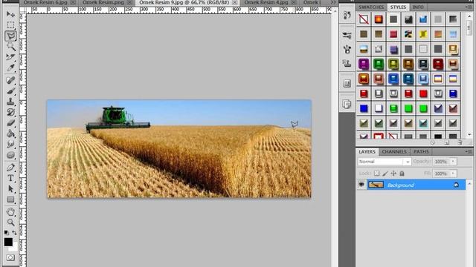This screenshot has width=476, height=267.
Task: Open the Opacity slider arrow
Action: click(x=453, y=162)
